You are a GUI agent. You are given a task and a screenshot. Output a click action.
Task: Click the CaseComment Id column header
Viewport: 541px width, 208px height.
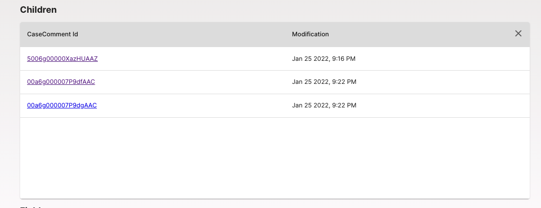point(53,34)
